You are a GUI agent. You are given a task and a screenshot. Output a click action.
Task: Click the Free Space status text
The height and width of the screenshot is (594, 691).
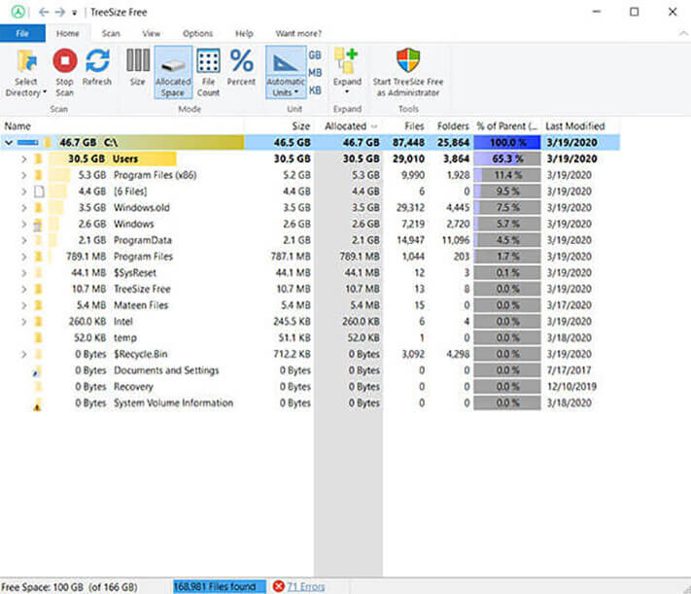[x=69, y=587]
